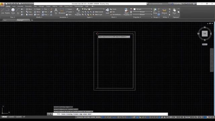Activate the Trim command
215x121 pixels.
pyautogui.click(x=45, y=9)
